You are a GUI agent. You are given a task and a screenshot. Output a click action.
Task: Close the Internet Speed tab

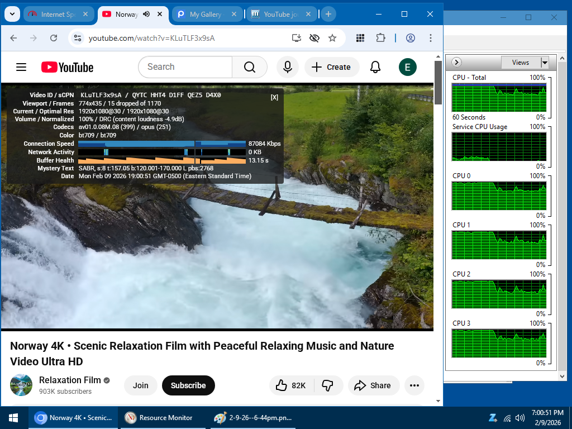(x=85, y=14)
